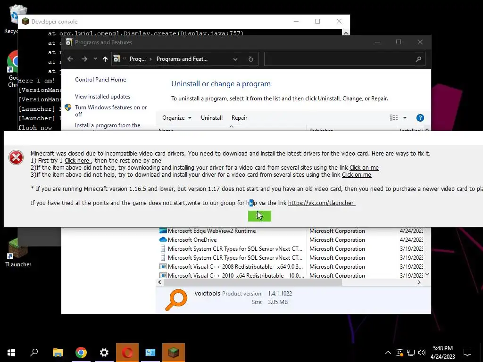Open Turn Windows features on or off
The width and height of the screenshot is (483, 362).
(111, 111)
